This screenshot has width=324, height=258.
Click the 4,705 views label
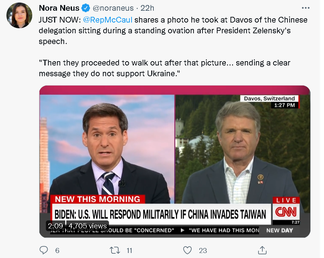point(87,226)
